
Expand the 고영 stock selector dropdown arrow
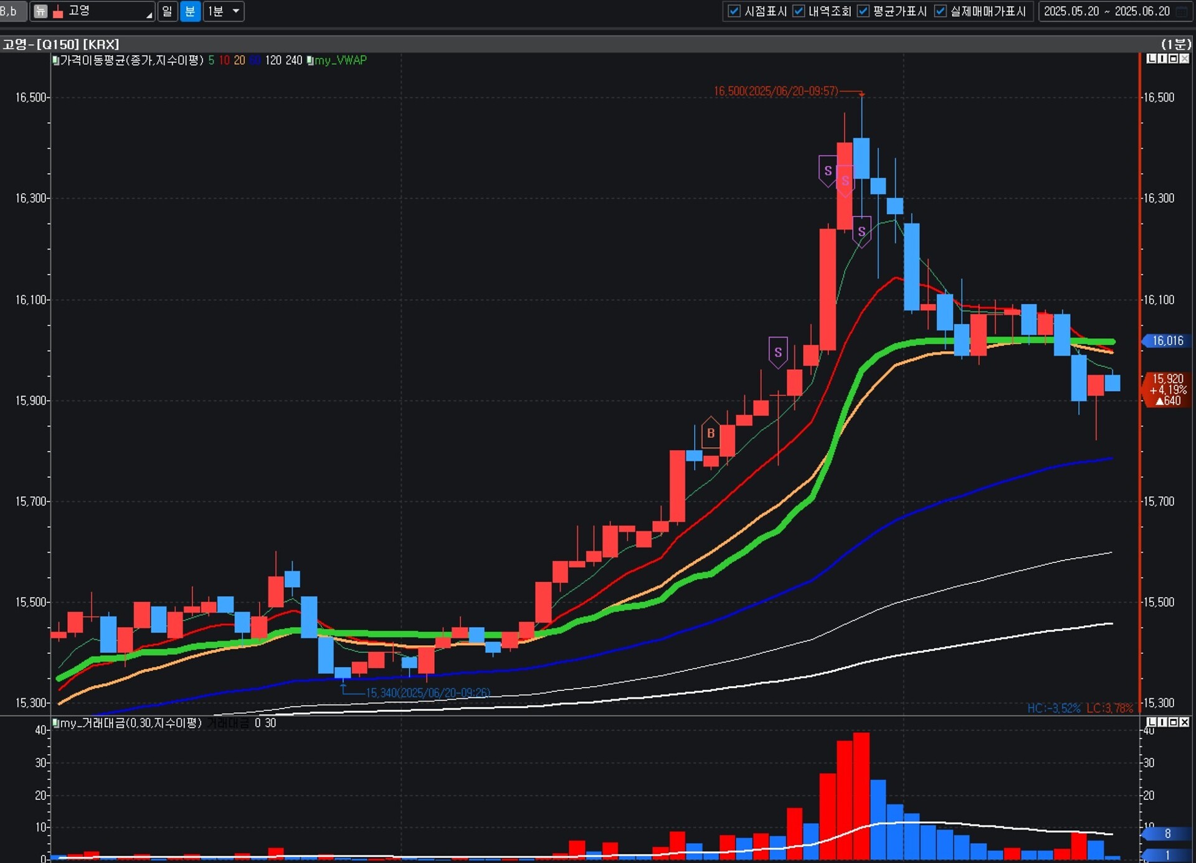coord(149,15)
